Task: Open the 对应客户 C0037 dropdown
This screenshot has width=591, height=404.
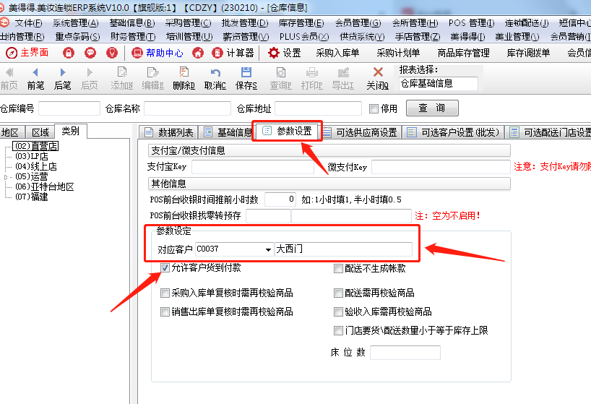Action: coord(268,249)
